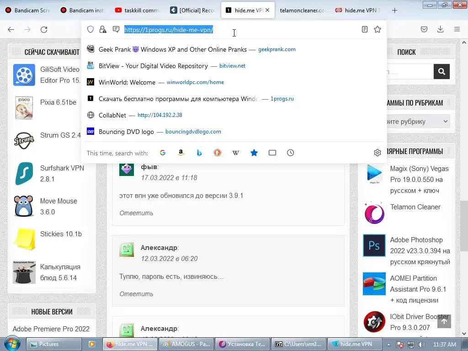Switch to last hide.me VPN tab
468x351 pixels.
tap(357, 10)
